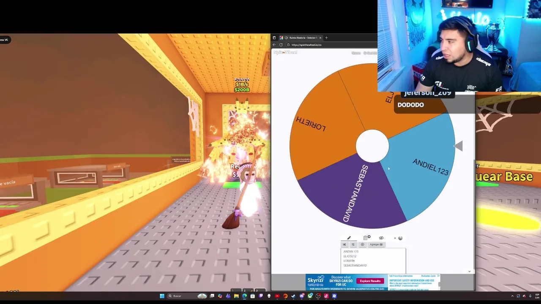Reload the spinthewheel page
Image resolution: width=541 pixels, height=304 pixels.
[x=281, y=45]
